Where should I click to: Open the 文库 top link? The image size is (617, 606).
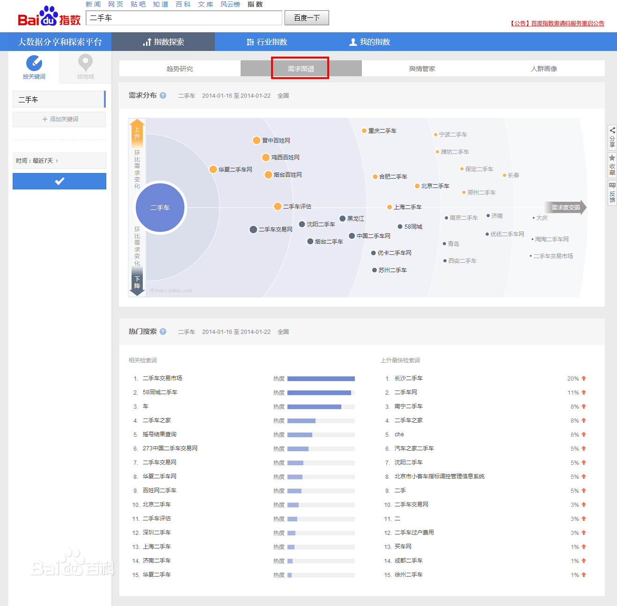pos(206,4)
